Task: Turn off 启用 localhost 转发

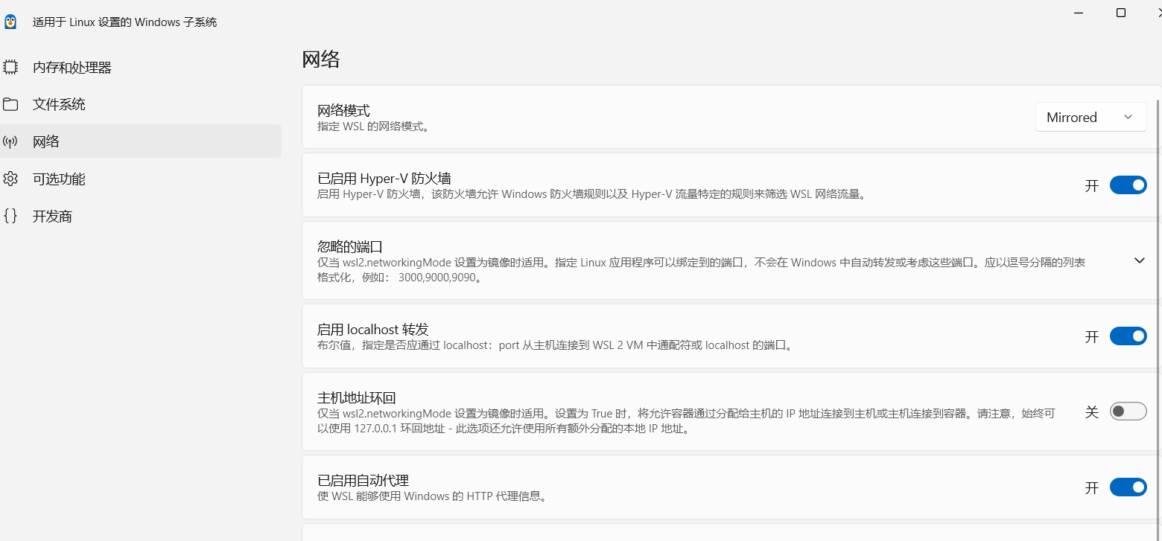Action: click(x=1128, y=336)
